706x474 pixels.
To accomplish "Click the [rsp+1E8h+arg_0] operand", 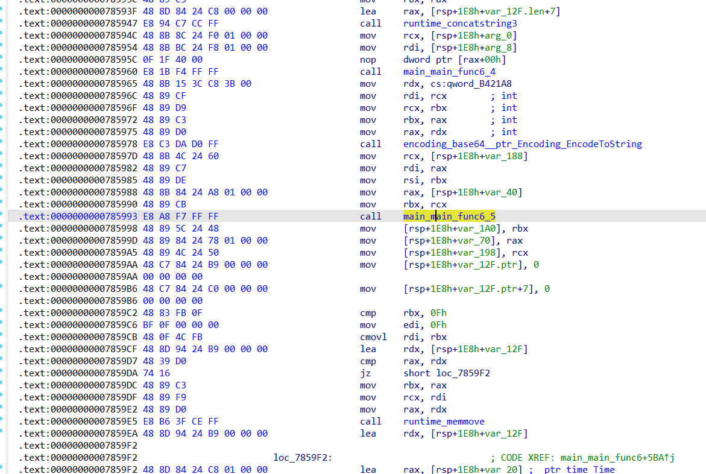I will (474, 36).
